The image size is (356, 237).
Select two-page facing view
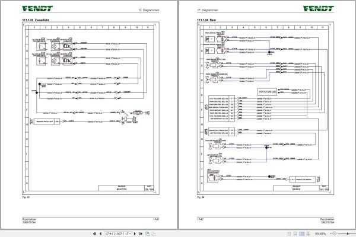click(x=302, y=233)
